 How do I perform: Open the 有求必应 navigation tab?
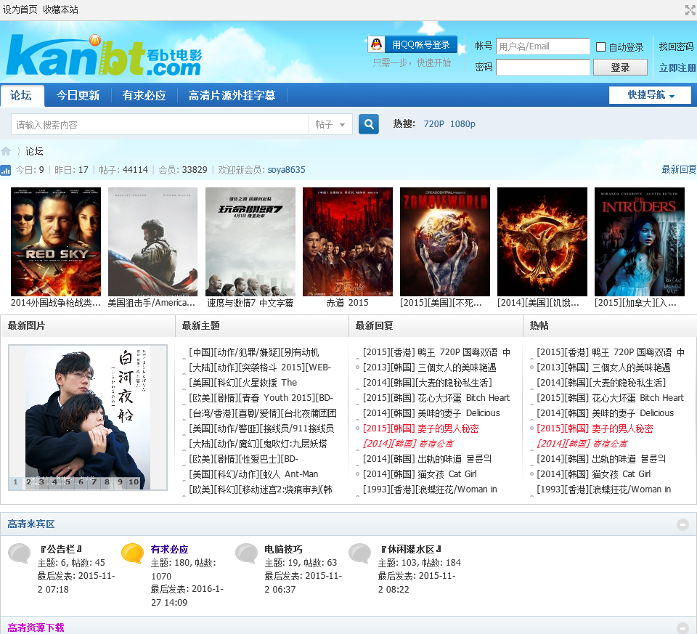click(144, 95)
